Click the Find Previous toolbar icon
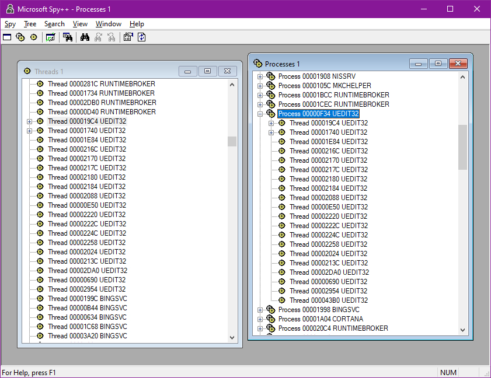 click(x=111, y=37)
